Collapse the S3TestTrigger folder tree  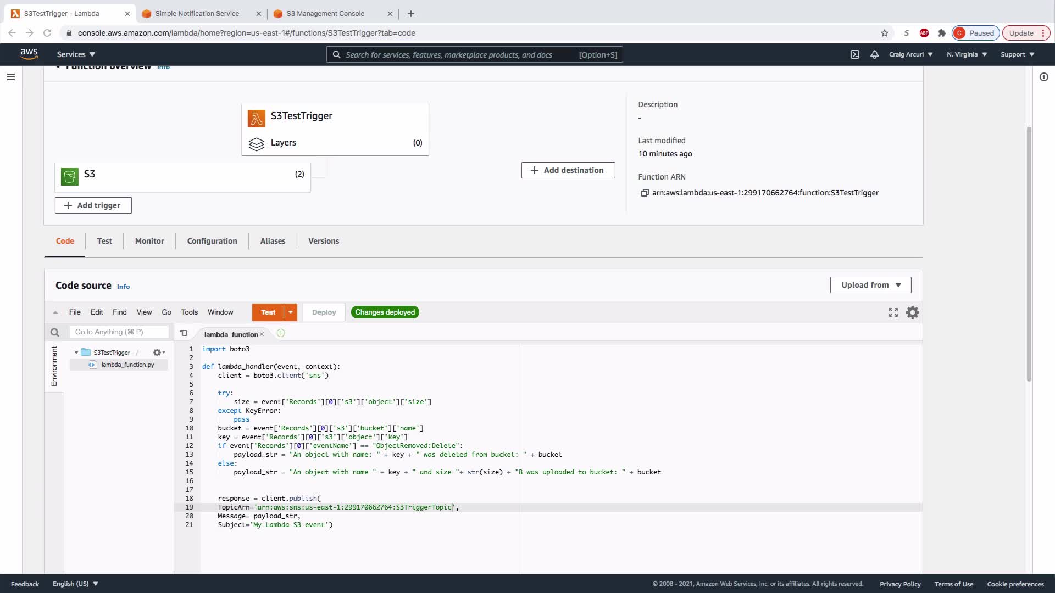coord(76,353)
